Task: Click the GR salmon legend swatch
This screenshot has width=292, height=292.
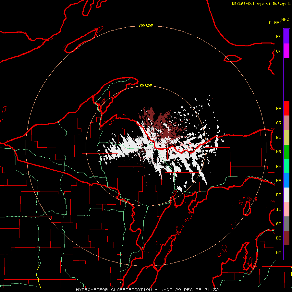Action: tap(286, 123)
